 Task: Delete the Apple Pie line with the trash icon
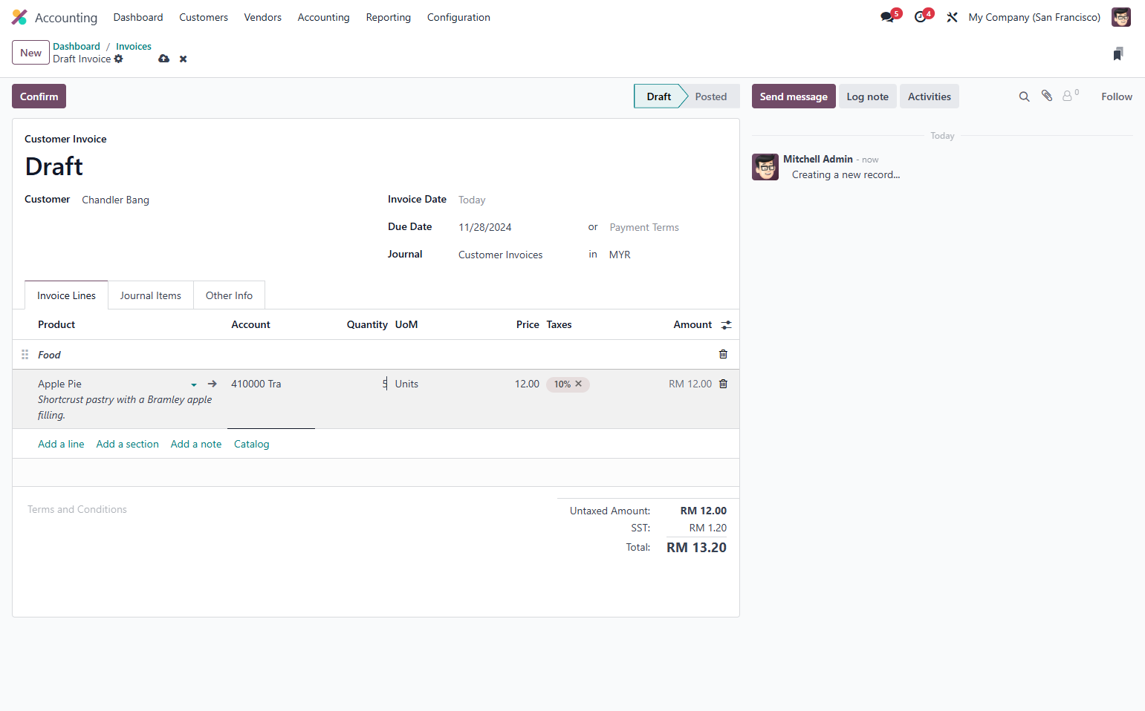(x=723, y=384)
